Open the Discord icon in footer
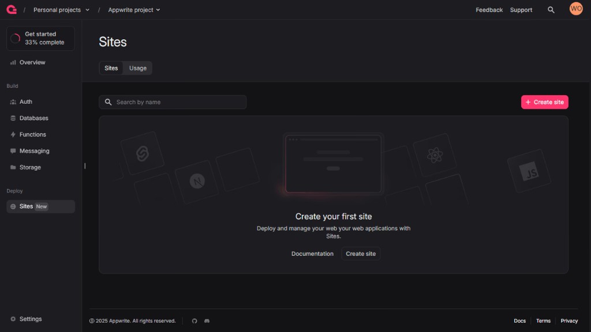 [x=207, y=321]
